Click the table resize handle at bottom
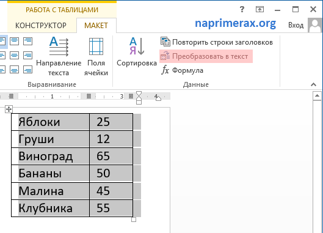The height and width of the screenshot is (233, 323). 134,220
